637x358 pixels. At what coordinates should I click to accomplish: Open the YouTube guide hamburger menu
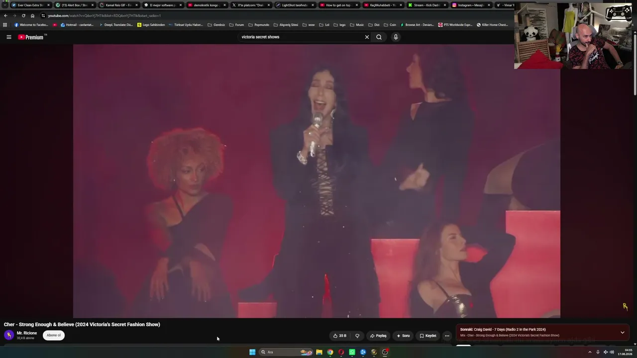(x=8, y=37)
